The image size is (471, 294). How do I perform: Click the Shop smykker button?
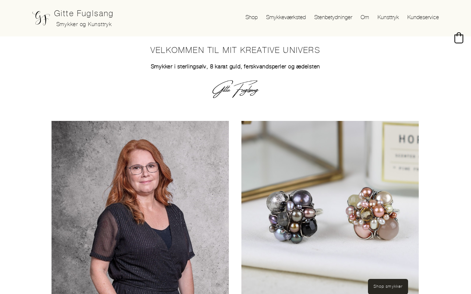388,286
